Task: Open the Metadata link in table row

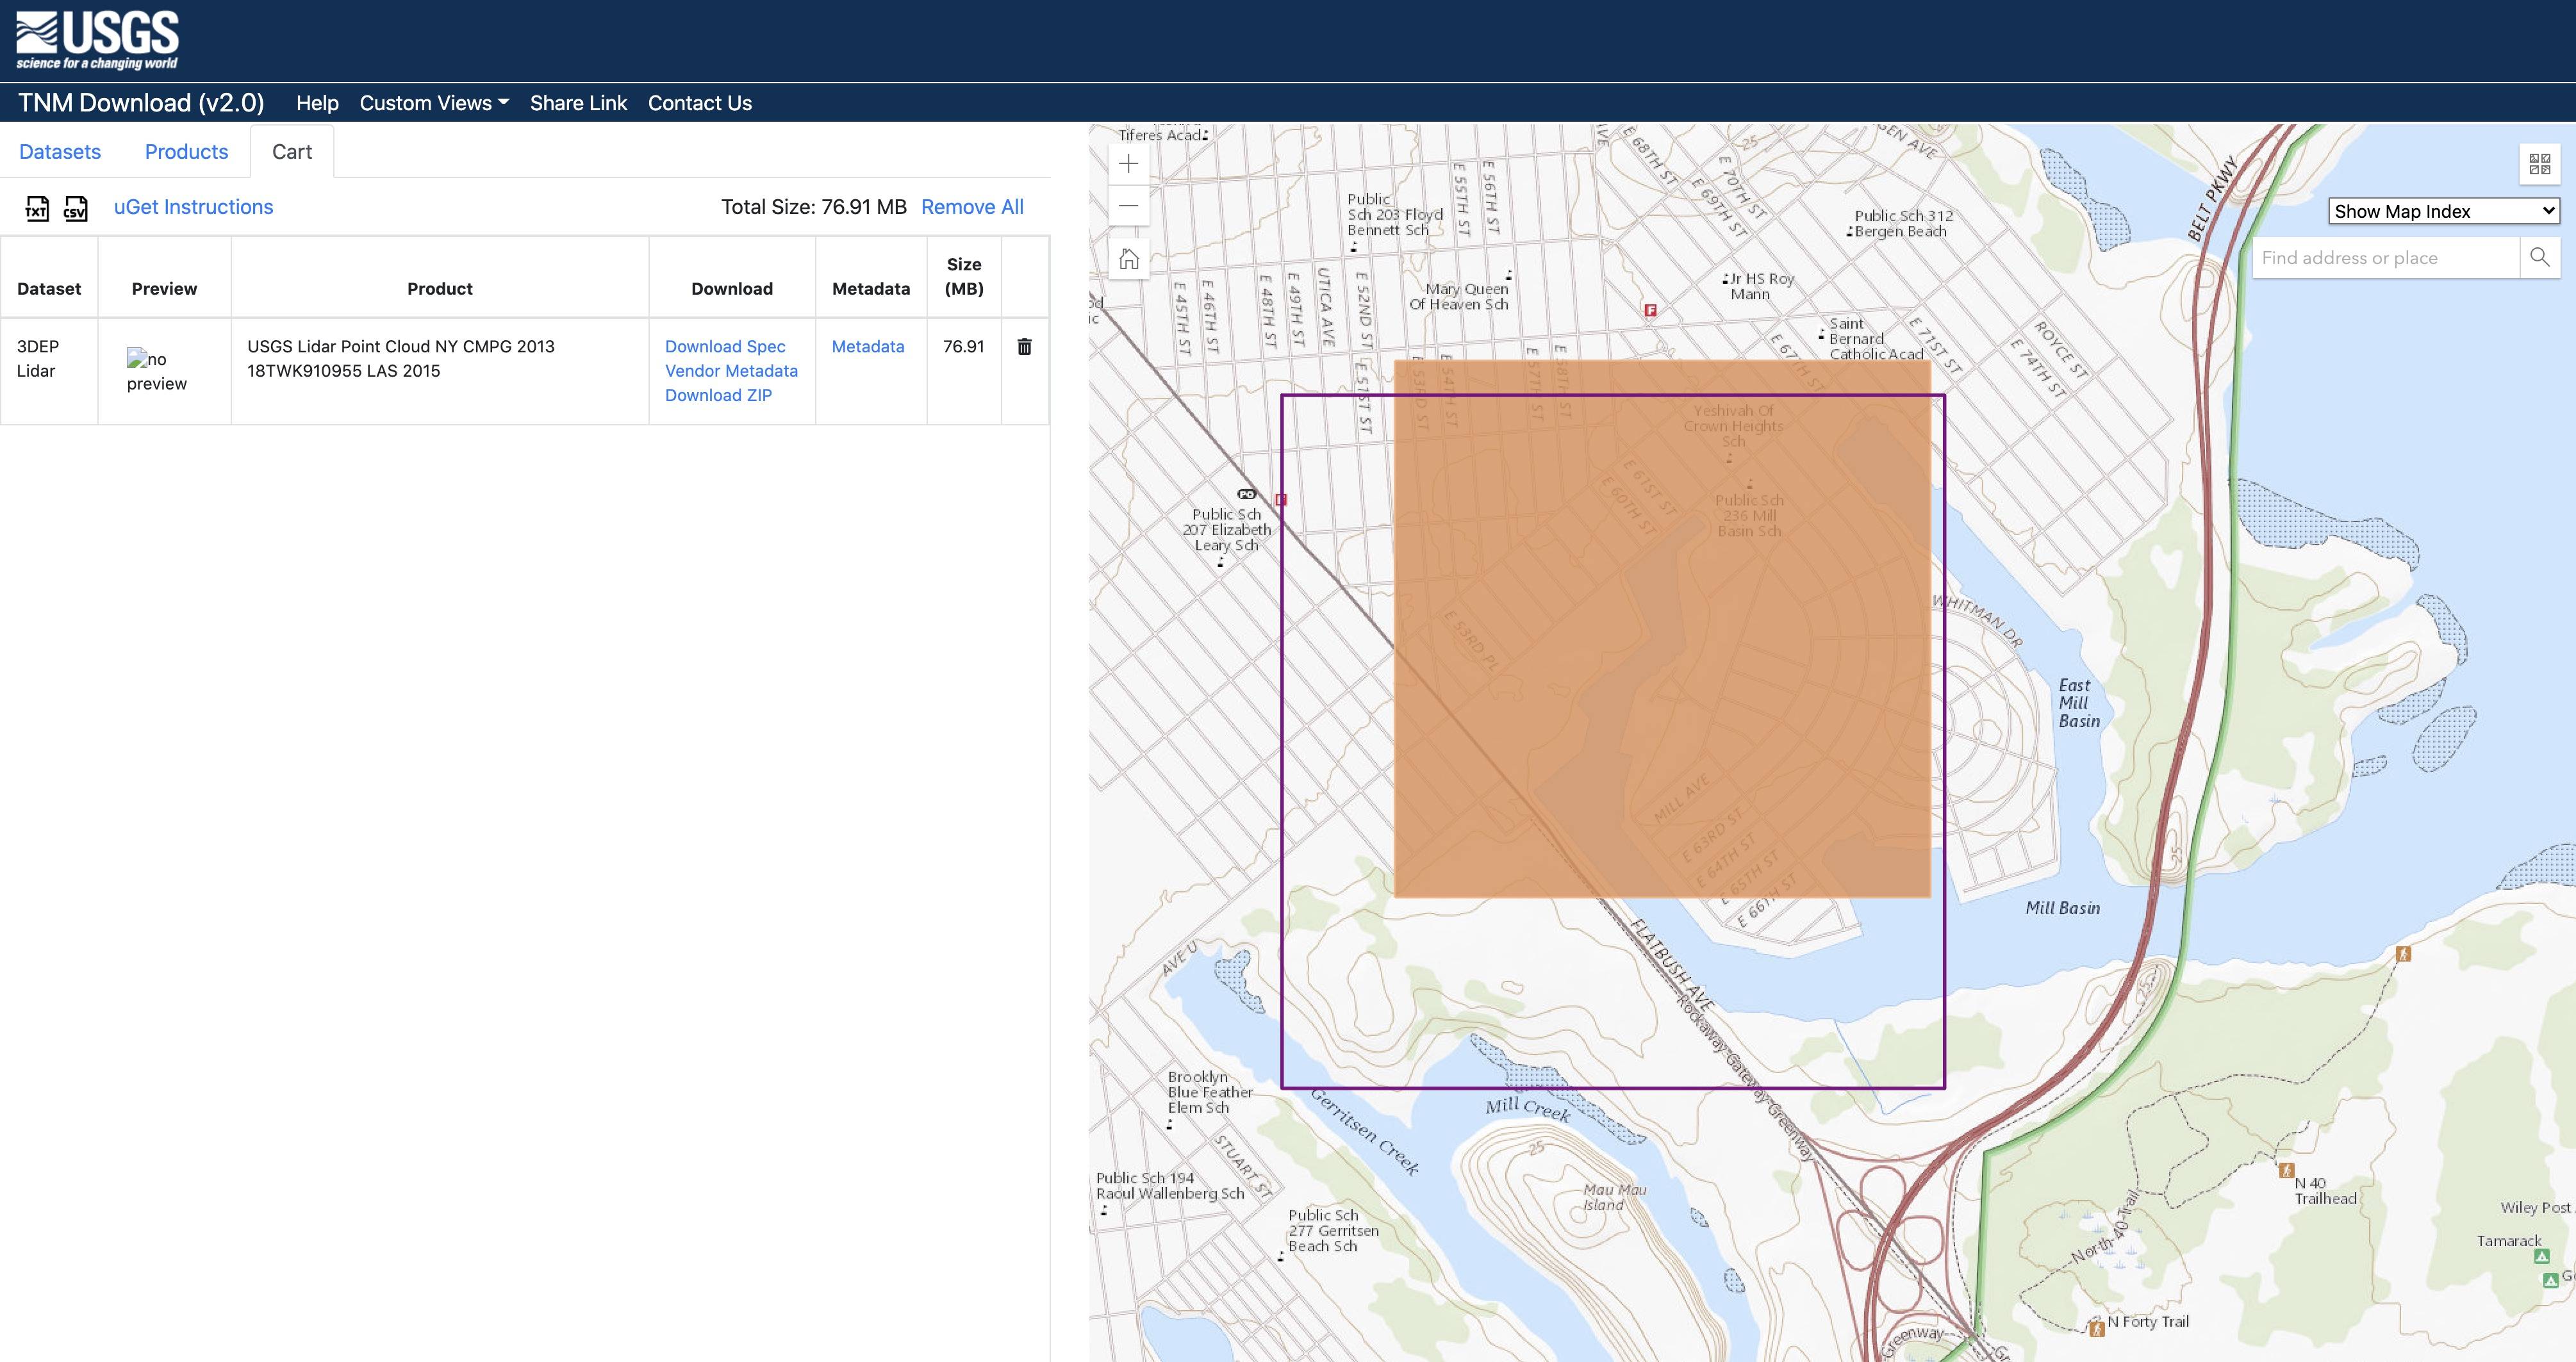Action: pos(868,346)
